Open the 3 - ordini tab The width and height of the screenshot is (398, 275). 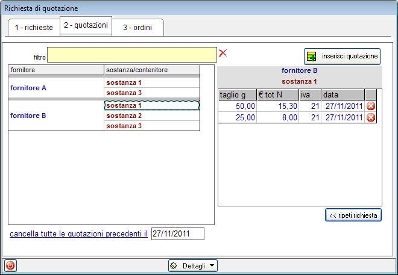pos(137,27)
